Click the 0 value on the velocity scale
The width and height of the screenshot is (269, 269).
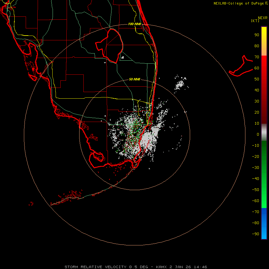258,134
